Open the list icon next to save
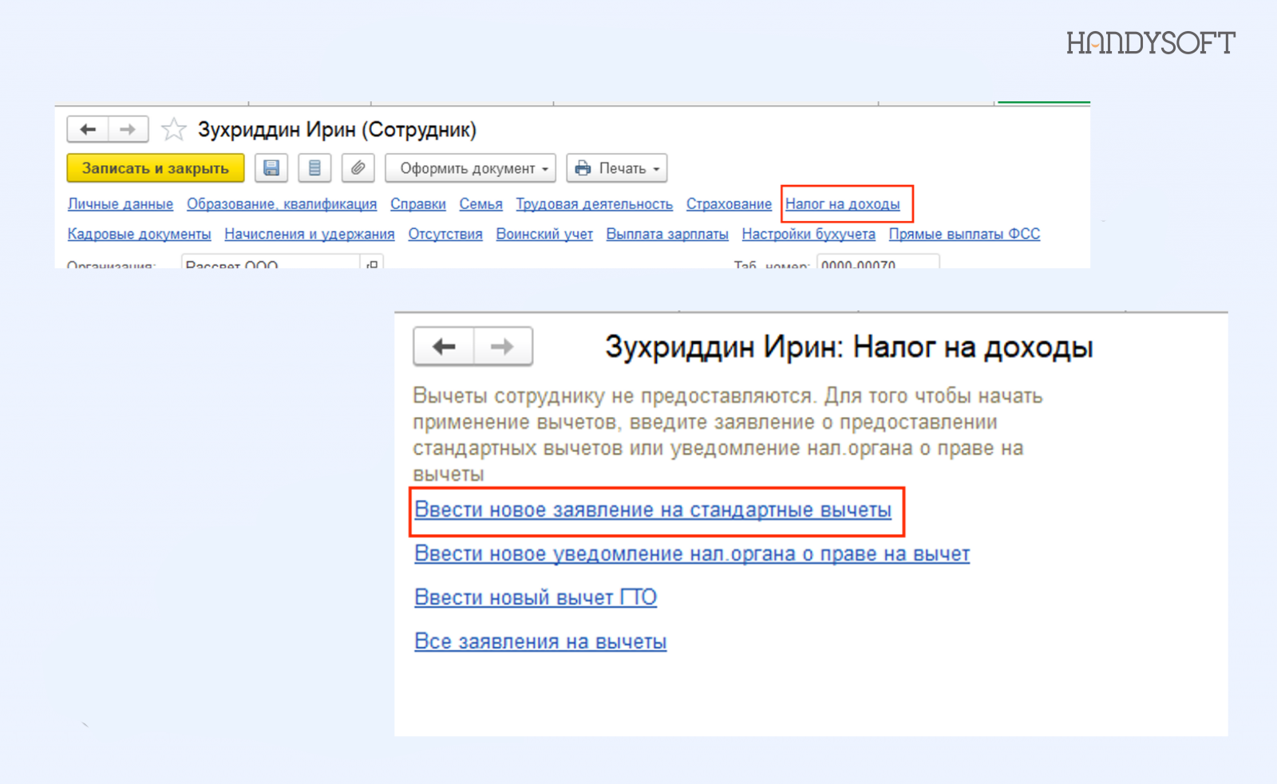Screen dimensions: 1277x784 click(x=314, y=168)
